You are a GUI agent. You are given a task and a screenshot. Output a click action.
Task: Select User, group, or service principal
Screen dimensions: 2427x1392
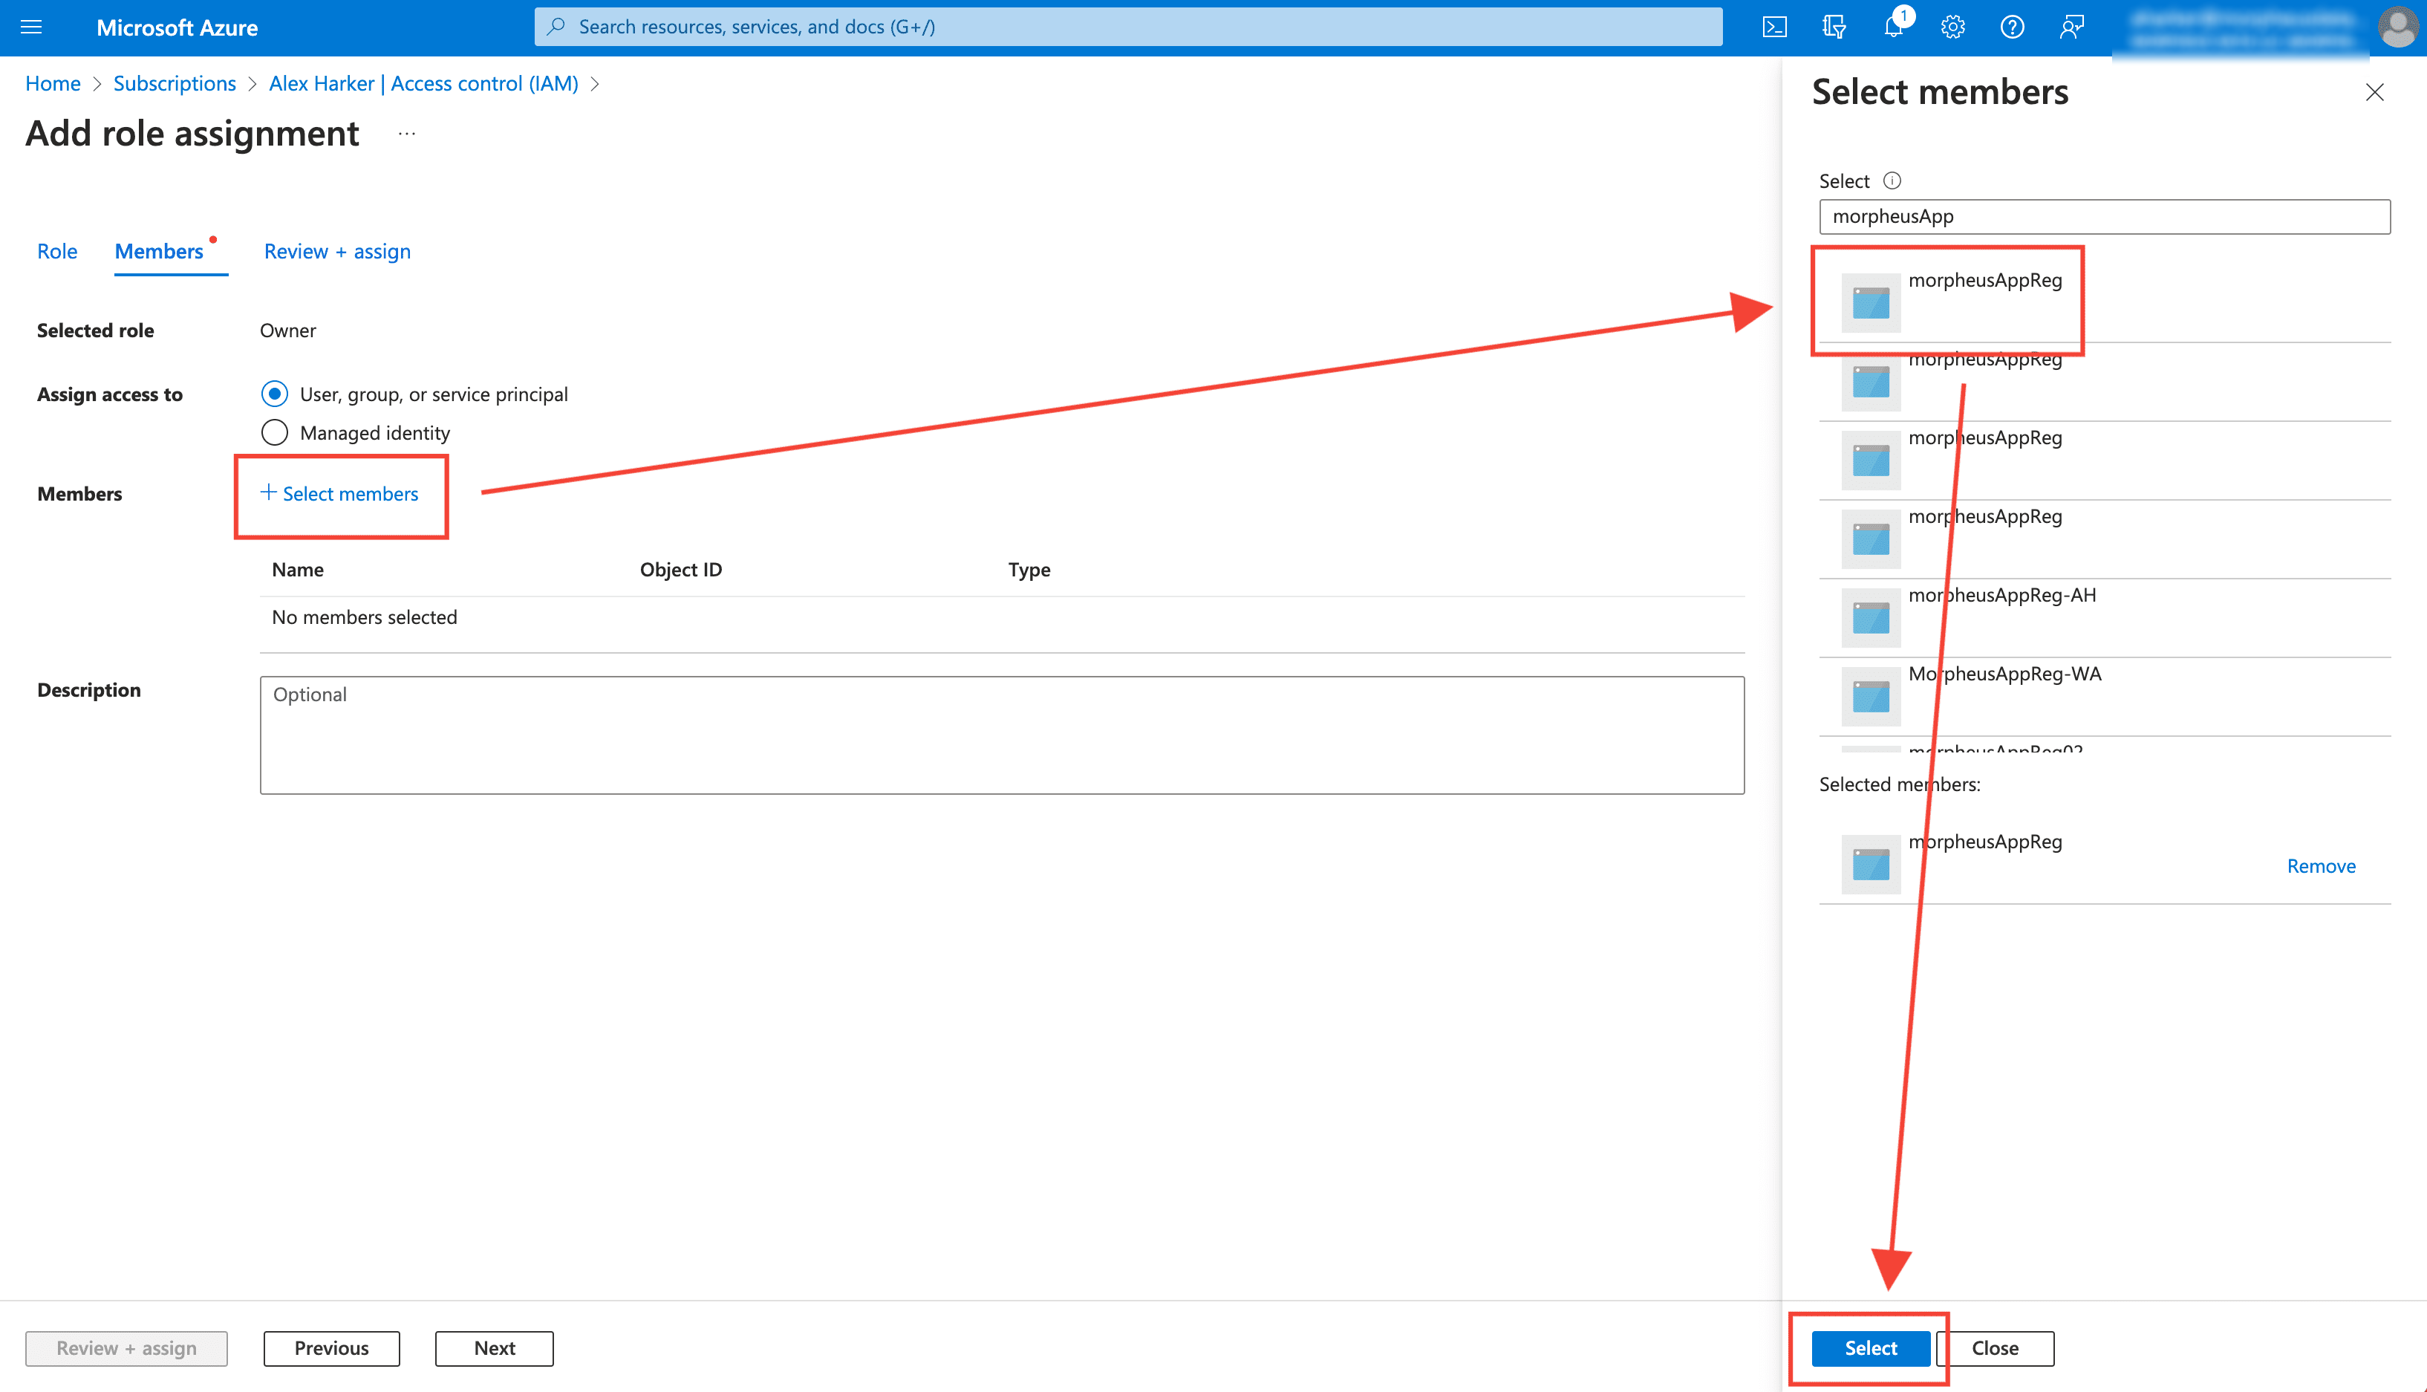(274, 394)
